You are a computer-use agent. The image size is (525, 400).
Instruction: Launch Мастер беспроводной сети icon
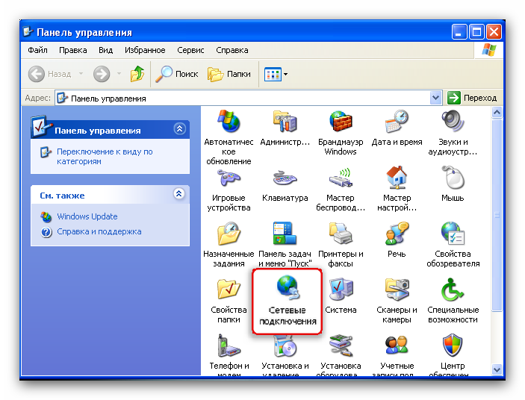click(x=341, y=178)
